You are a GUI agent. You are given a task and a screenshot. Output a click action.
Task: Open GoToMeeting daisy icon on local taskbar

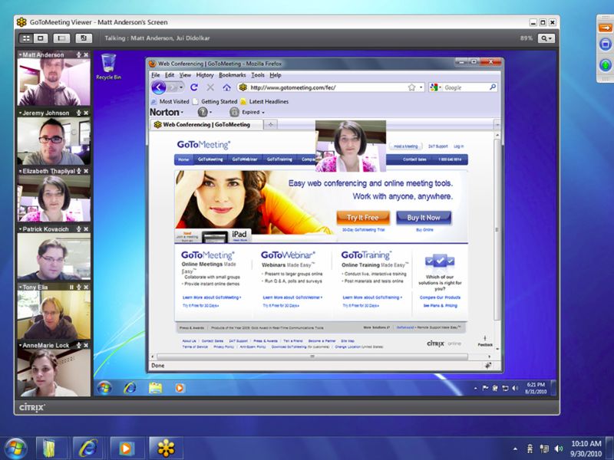[x=166, y=449]
